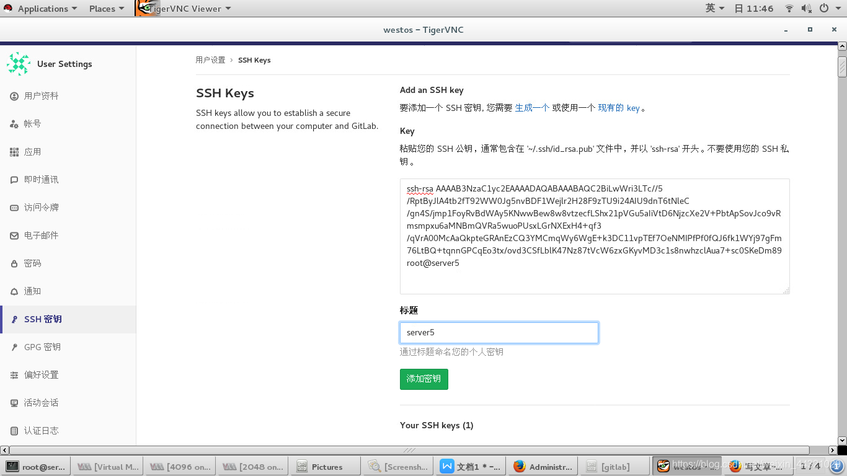Click the 即时通讯 chat bubble icon
This screenshot has width=847, height=476.
(x=14, y=180)
